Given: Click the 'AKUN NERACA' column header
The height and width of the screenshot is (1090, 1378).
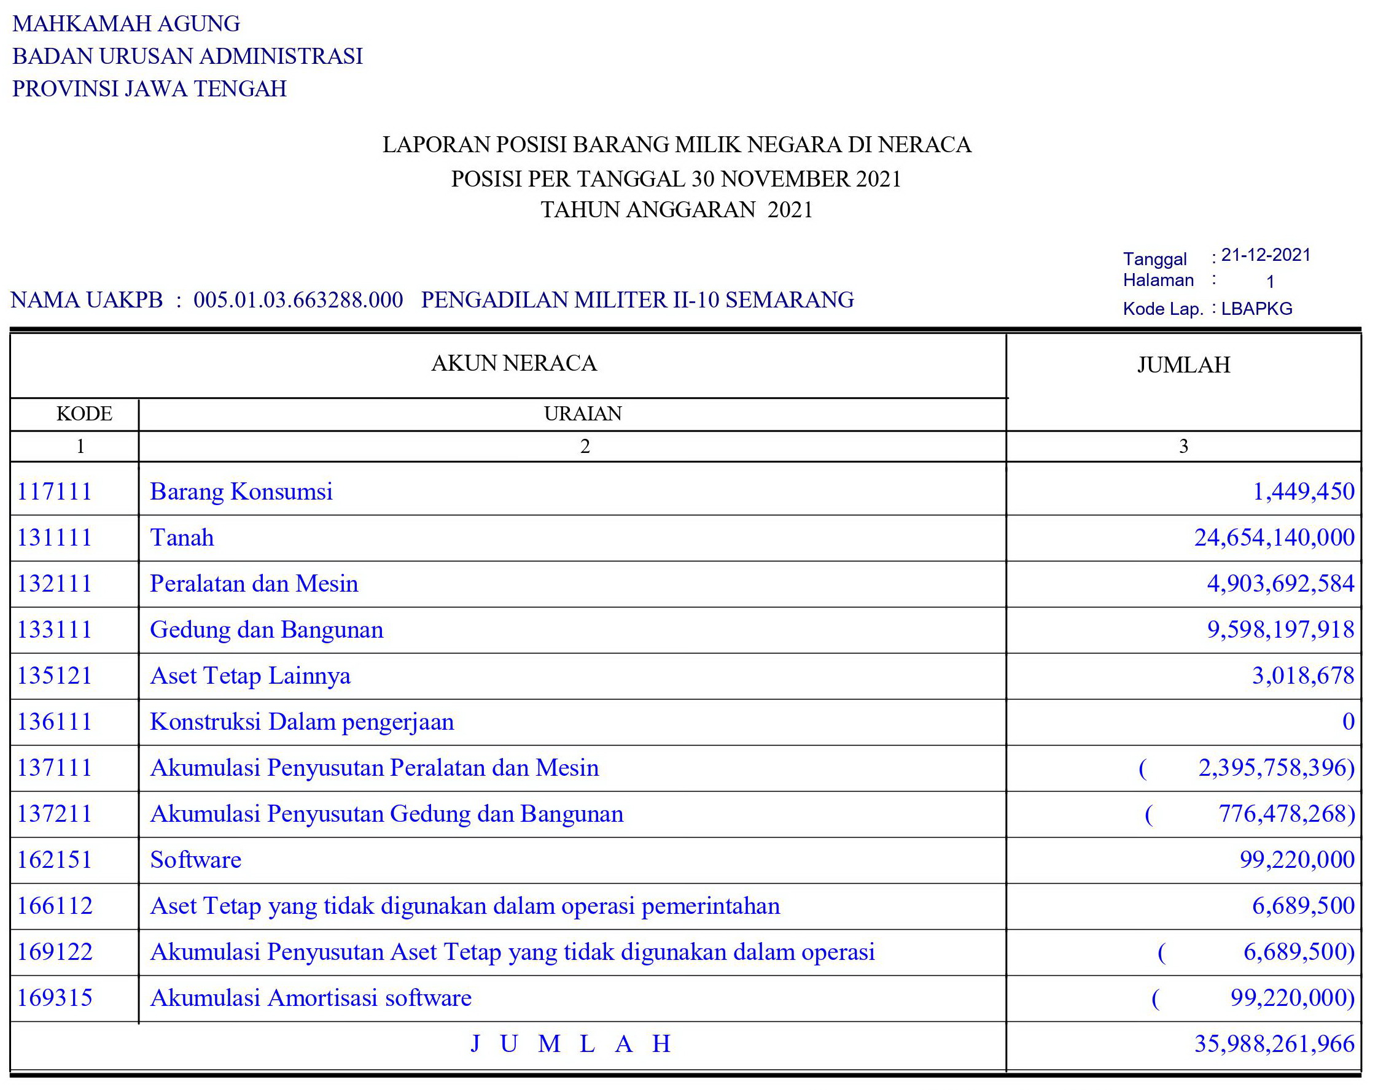Looking at the screenshot, I should (x=514, y=363).
